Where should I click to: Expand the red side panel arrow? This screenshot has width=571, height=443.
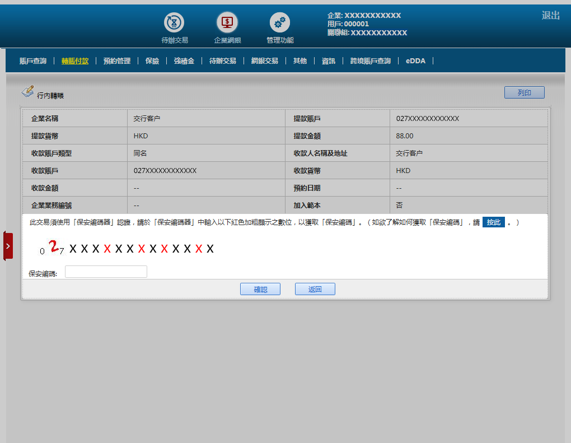(8, 246)
